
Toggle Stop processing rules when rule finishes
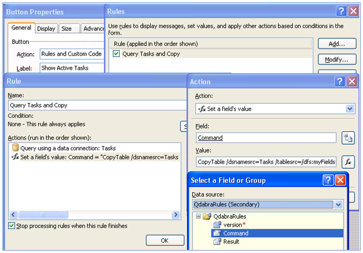coord(12,226)
